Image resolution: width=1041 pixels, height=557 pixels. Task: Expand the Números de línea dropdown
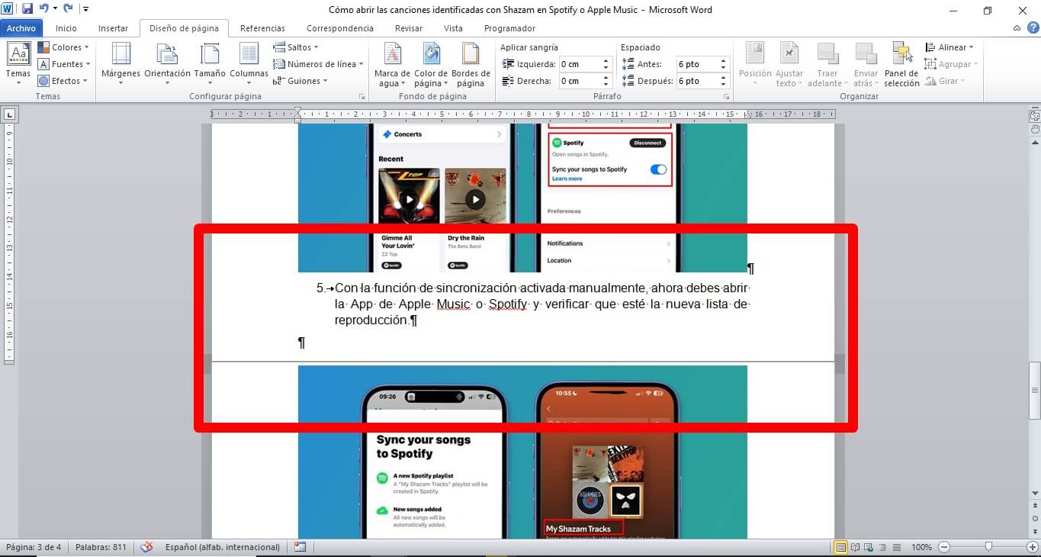click(318, 64)
